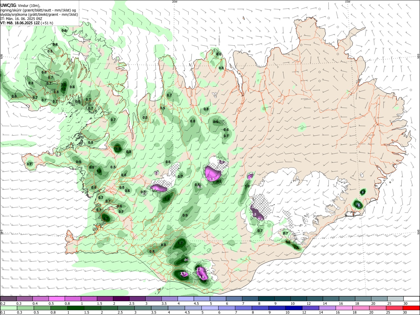Click the 4–4.5 slate blue rain-scale swatch

pos(176,308)
